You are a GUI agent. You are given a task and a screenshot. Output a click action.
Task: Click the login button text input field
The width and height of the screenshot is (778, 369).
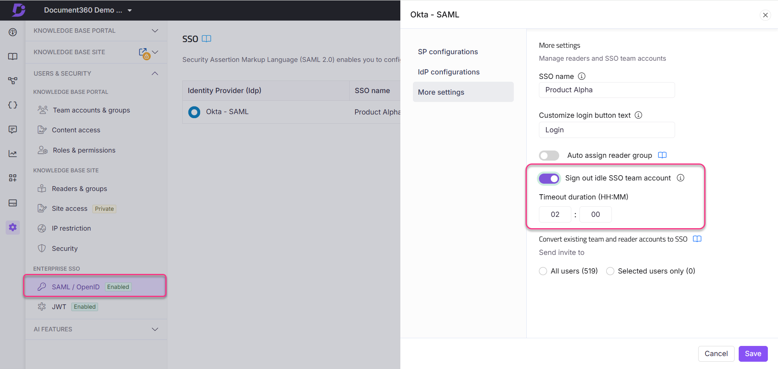607,130
